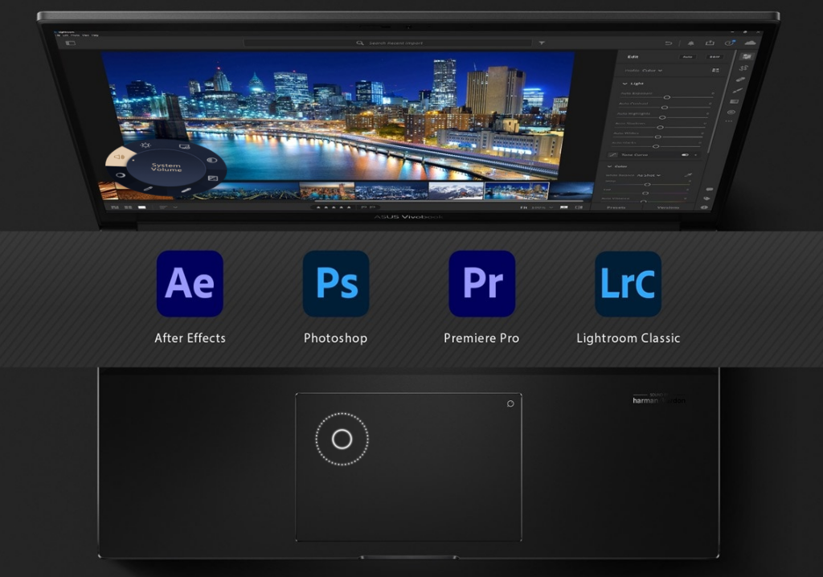Launch the Lightroom Classic app icon
Viewport: 823px width, 577px height.
[x=628, y=284]
